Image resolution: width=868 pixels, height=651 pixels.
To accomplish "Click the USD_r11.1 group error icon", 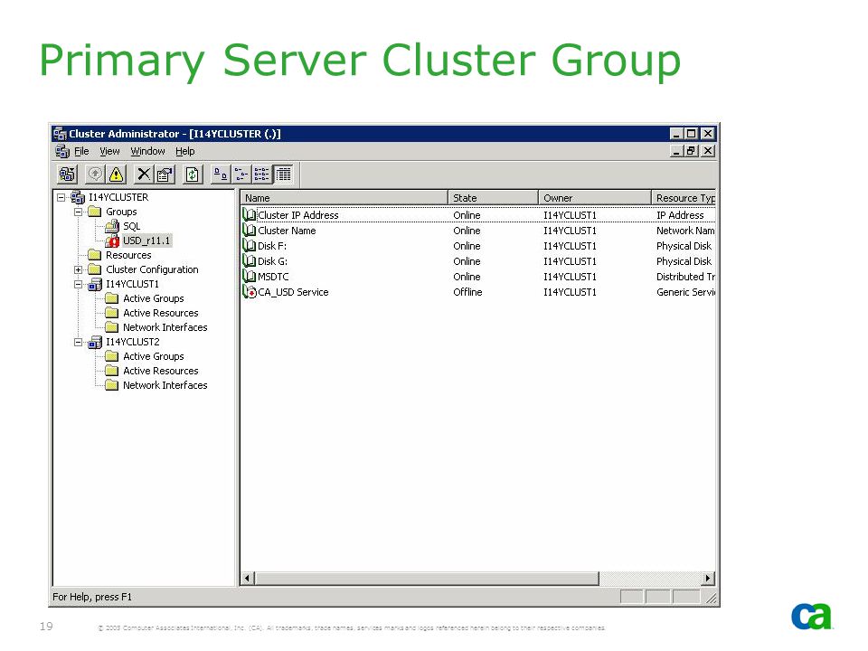I will [x=112, y=241].
